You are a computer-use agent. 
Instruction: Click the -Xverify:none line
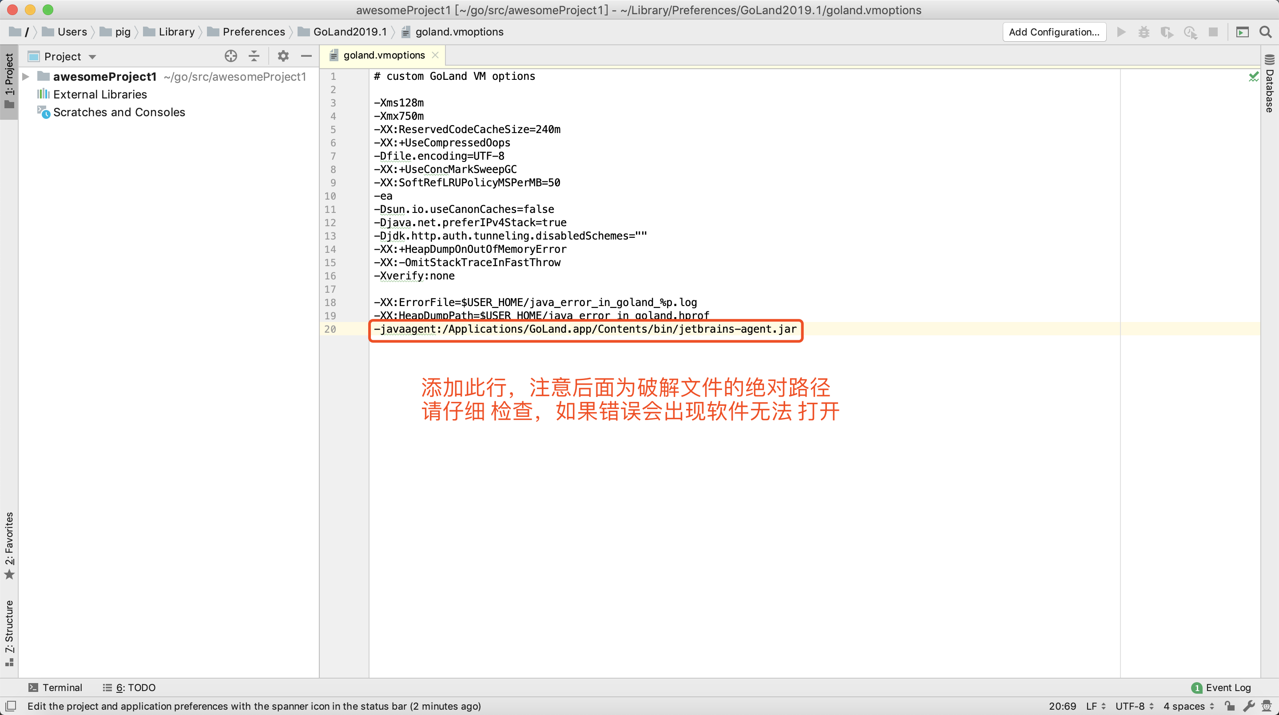pyautogui.click(x=414, y=276)
